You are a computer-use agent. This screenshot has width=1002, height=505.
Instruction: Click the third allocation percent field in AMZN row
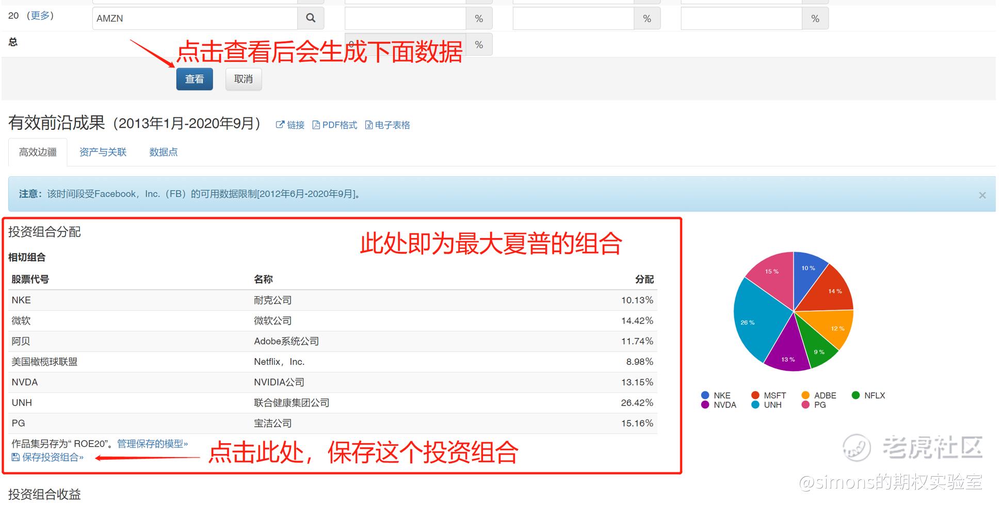pyautogui.click(x=742, y=19)
